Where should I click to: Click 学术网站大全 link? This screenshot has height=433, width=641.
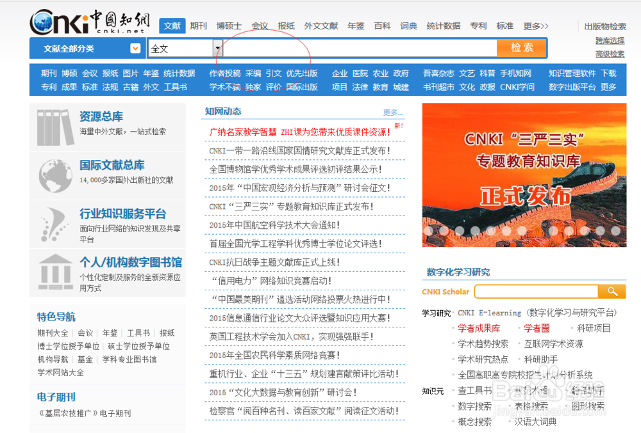pos(60,373)
